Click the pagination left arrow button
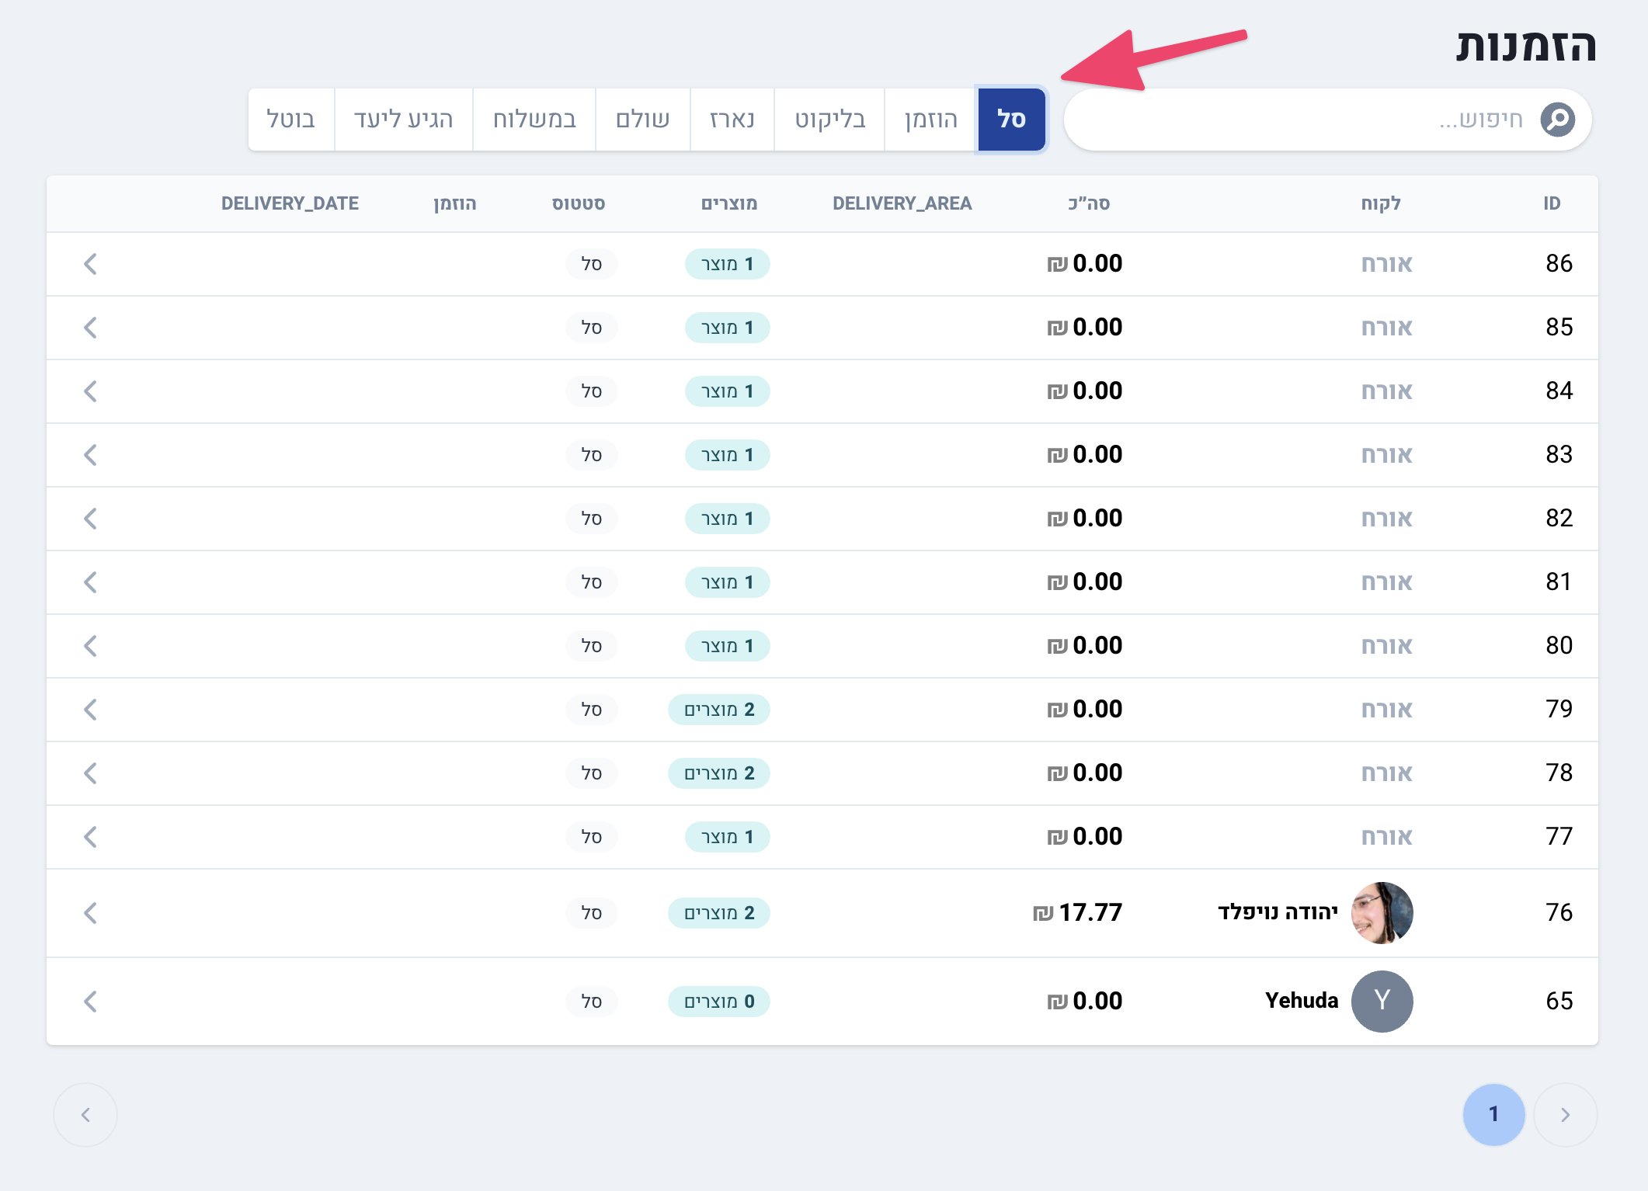Screen dimensions: 1648x1191 pyautogui.click(x=85, y=1115)
